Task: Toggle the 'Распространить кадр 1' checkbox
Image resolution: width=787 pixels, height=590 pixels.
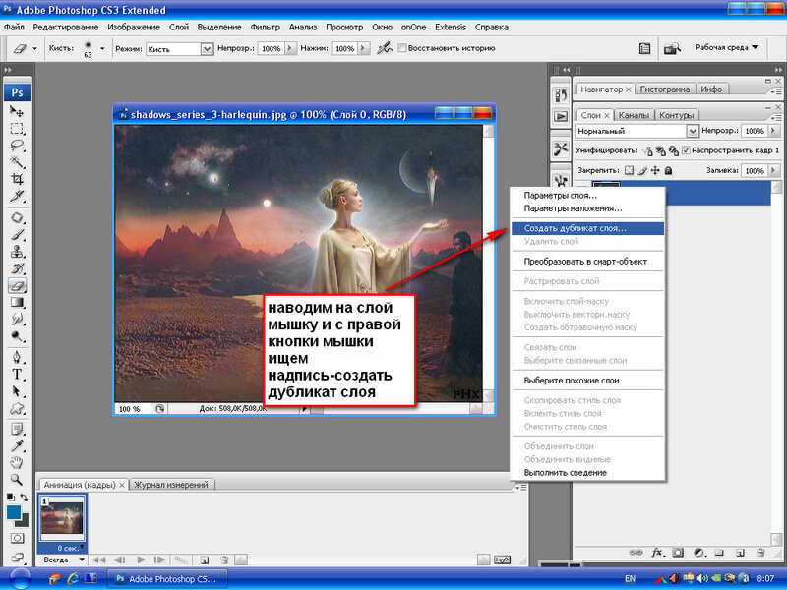Action: pyautogui.click(x=686, y=149)
